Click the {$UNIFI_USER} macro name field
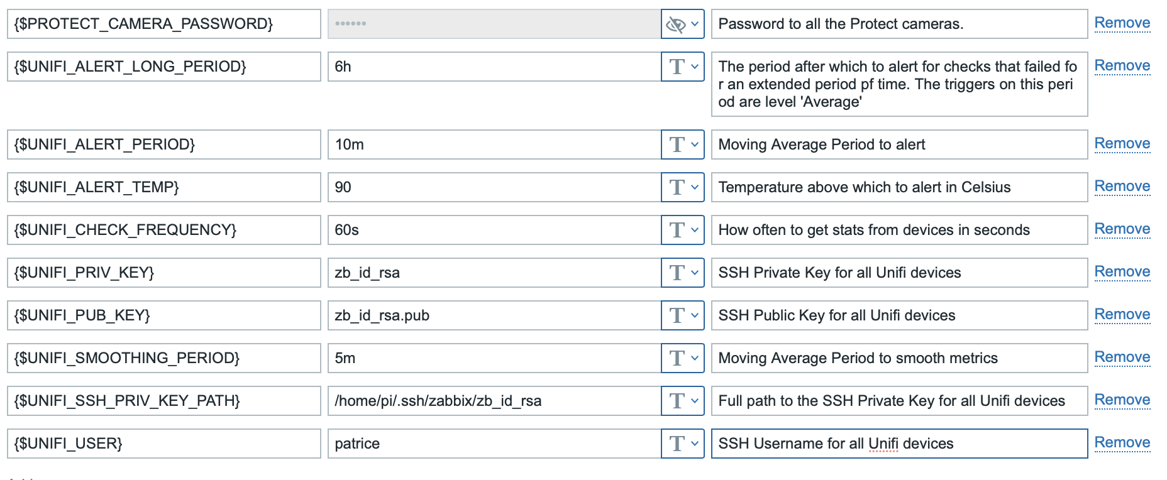1167x480 pixels. click(x=164, y=444)
